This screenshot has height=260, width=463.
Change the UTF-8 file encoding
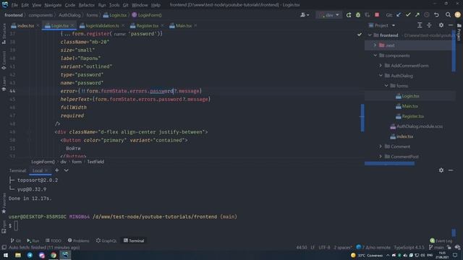click(324, 247)
